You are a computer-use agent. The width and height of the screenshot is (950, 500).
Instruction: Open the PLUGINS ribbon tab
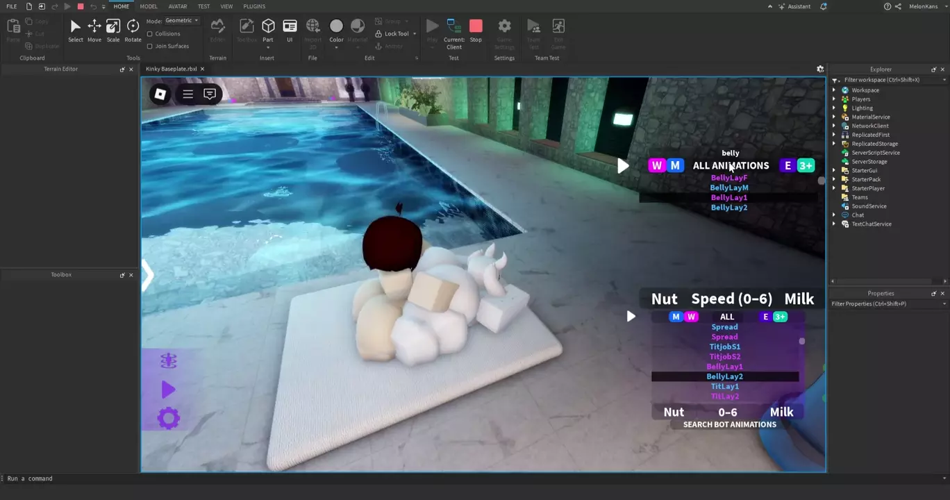pyautogui.click(x=254, y=6)
